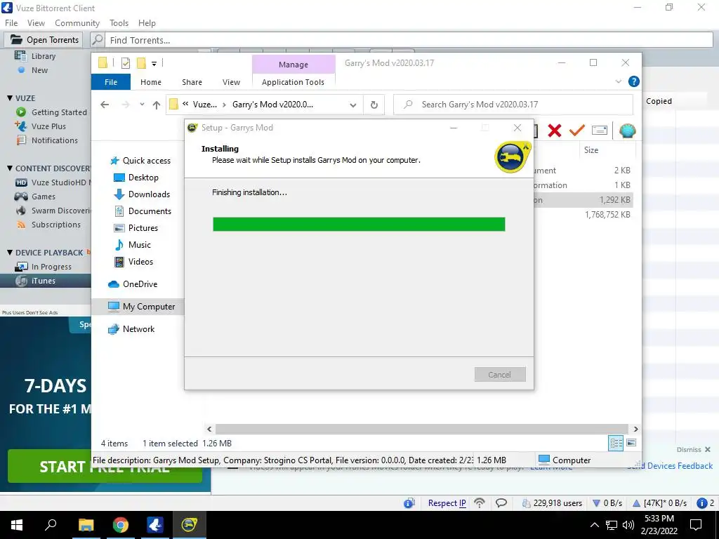Click the properties card icon in Explorer toolbar
719x539 pixels.
(600, 131)
